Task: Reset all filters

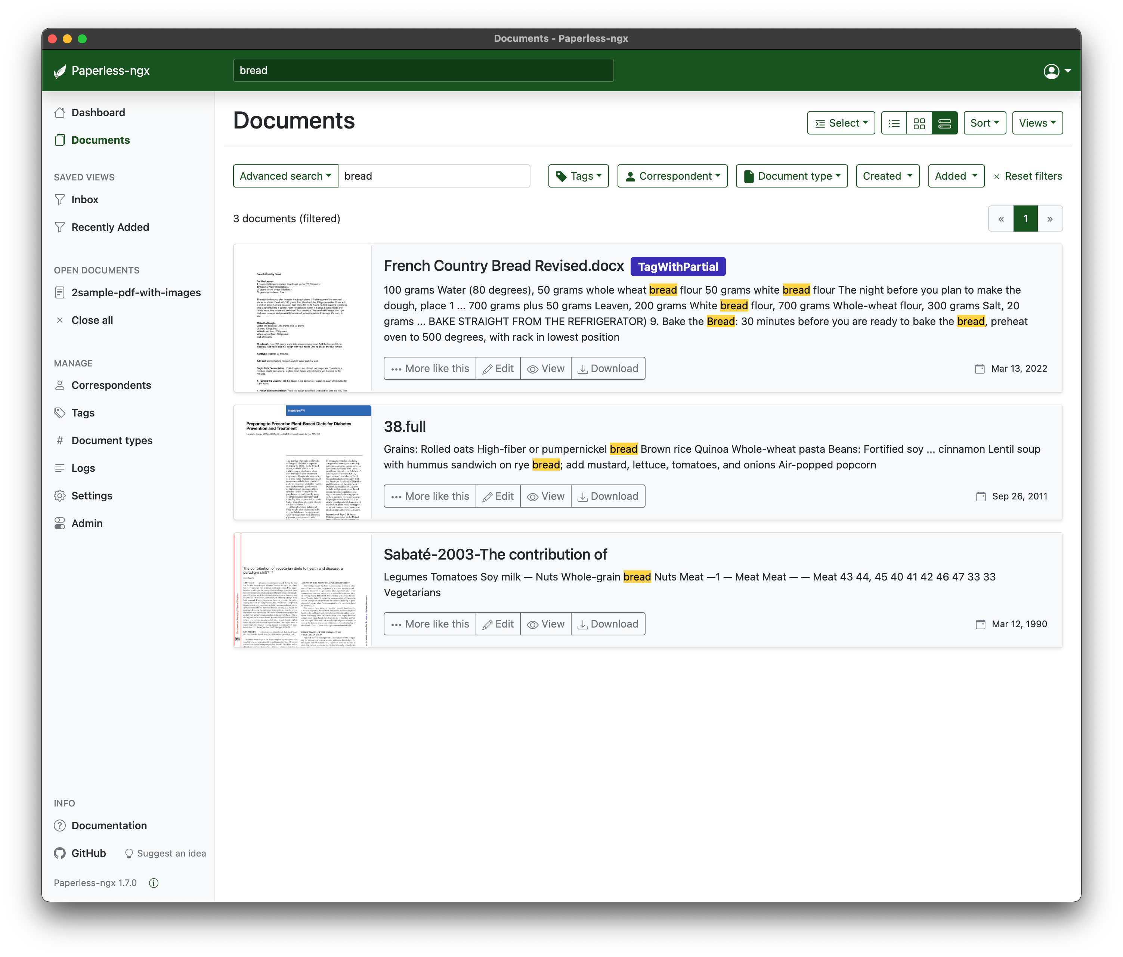Action: click(1027, 176)
